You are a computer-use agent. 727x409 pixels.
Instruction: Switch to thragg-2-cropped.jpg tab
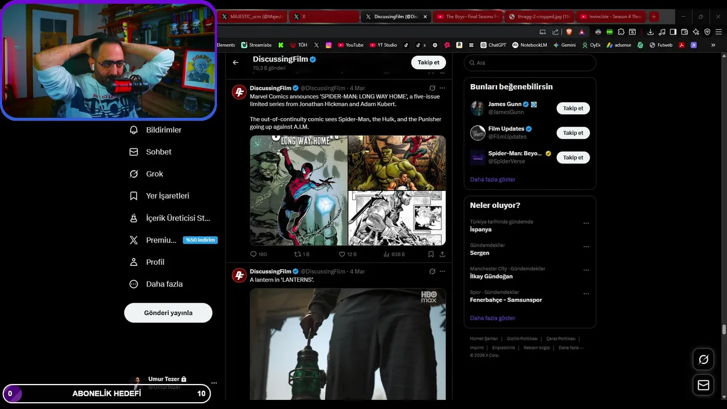point(540,16)
